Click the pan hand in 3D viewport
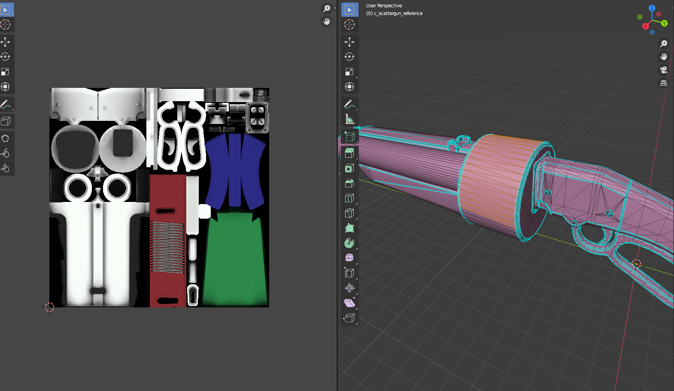674x391 pixels. click(664, 57)
